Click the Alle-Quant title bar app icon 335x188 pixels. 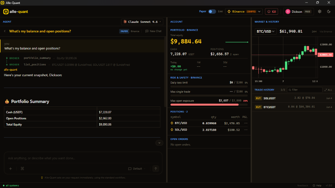[x=3, y=3]
